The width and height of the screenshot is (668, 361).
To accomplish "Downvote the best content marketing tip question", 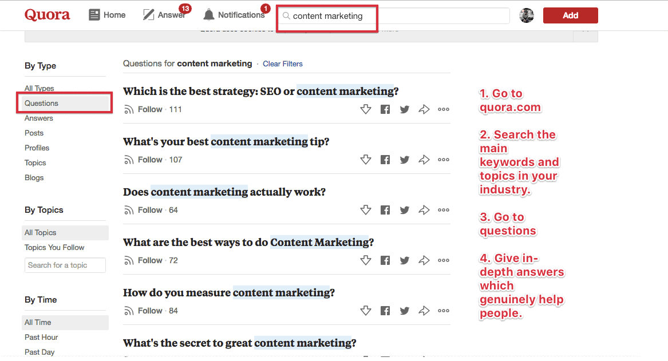I will [366, 160].
